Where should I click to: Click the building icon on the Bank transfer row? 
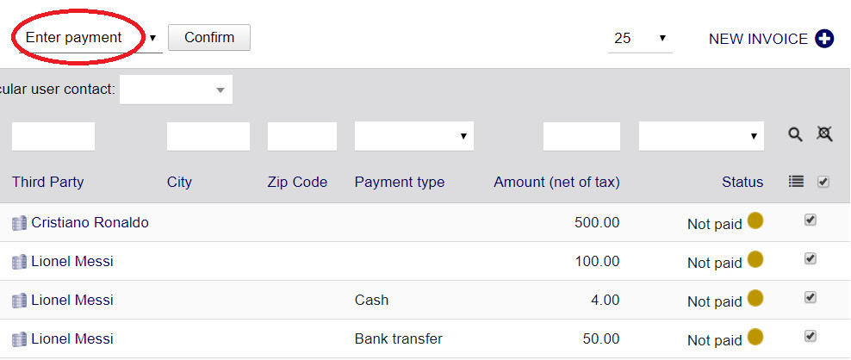pos(20,339)
